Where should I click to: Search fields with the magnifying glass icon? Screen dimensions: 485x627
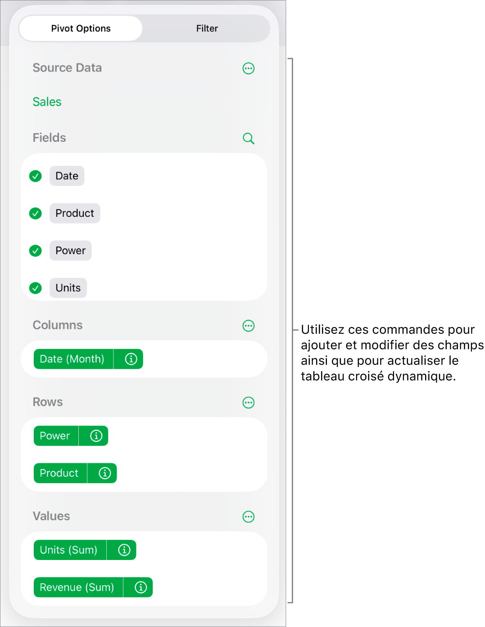(x=249, y=138)
